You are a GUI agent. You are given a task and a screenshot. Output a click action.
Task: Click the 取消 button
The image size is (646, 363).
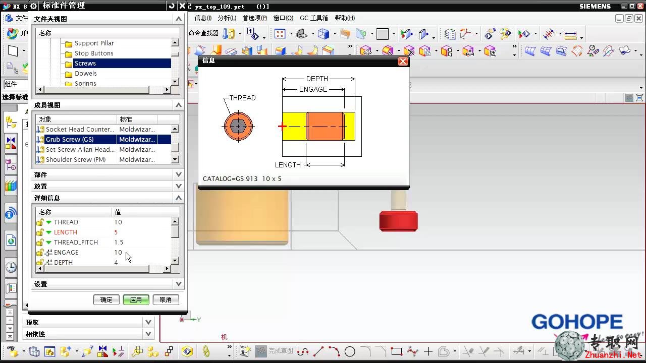(x=166, y=299)
